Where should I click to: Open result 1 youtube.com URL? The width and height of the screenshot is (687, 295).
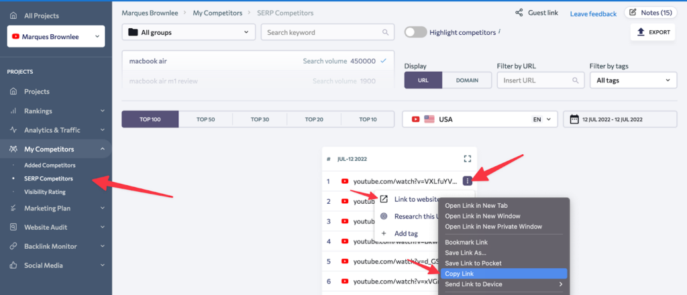pyautogui.click(x=405, y=180)
